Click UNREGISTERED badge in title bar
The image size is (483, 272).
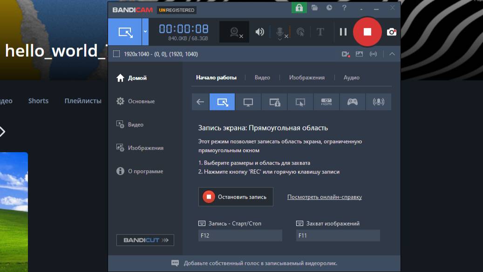[x=177, y=10]
